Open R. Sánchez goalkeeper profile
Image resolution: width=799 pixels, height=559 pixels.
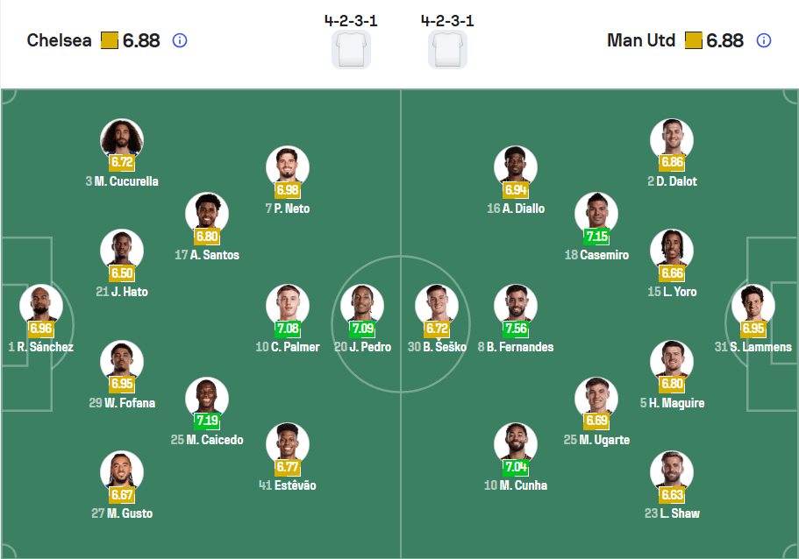click(40, 306)
